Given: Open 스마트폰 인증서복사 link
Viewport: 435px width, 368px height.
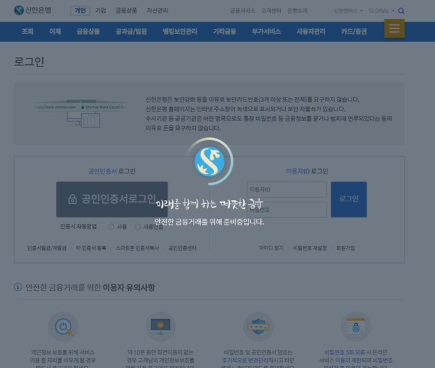Looking at the screenshot, I should click(x=137, y=248).
